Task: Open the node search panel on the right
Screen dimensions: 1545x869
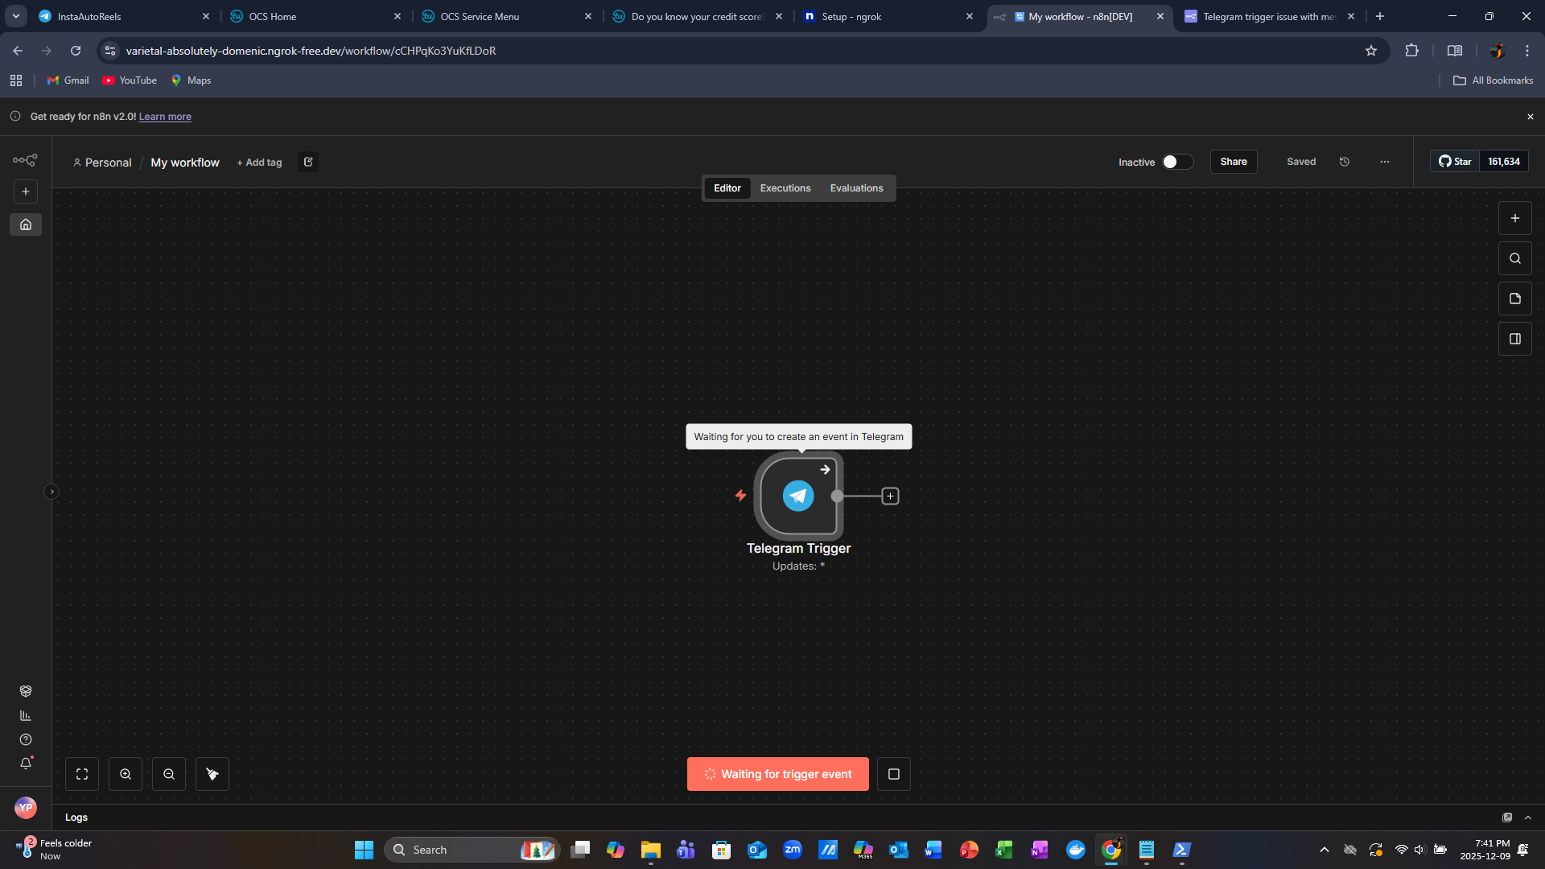Action: tap(1514, 258)
